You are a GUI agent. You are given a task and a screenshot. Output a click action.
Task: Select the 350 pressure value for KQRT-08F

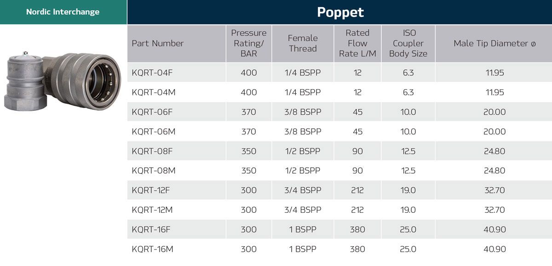pyautogui.click(x=248, y=151)
